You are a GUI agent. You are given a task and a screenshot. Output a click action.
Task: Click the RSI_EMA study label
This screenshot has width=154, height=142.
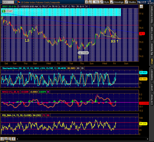[17, 115]
